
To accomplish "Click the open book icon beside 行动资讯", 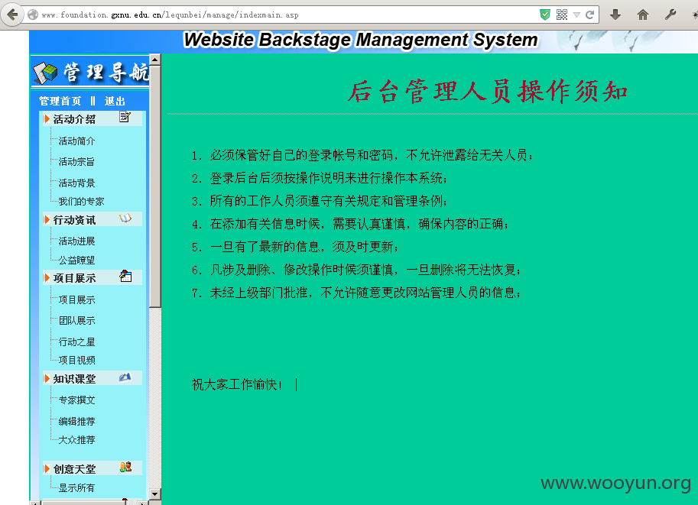I will pos(125,218).
